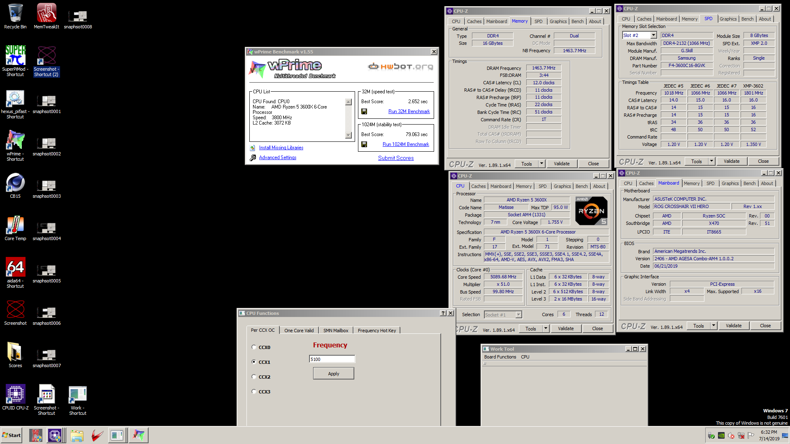Expand Tools arrow in CPU-Z CPU window
790x444 pixels.
pos(546,328)
